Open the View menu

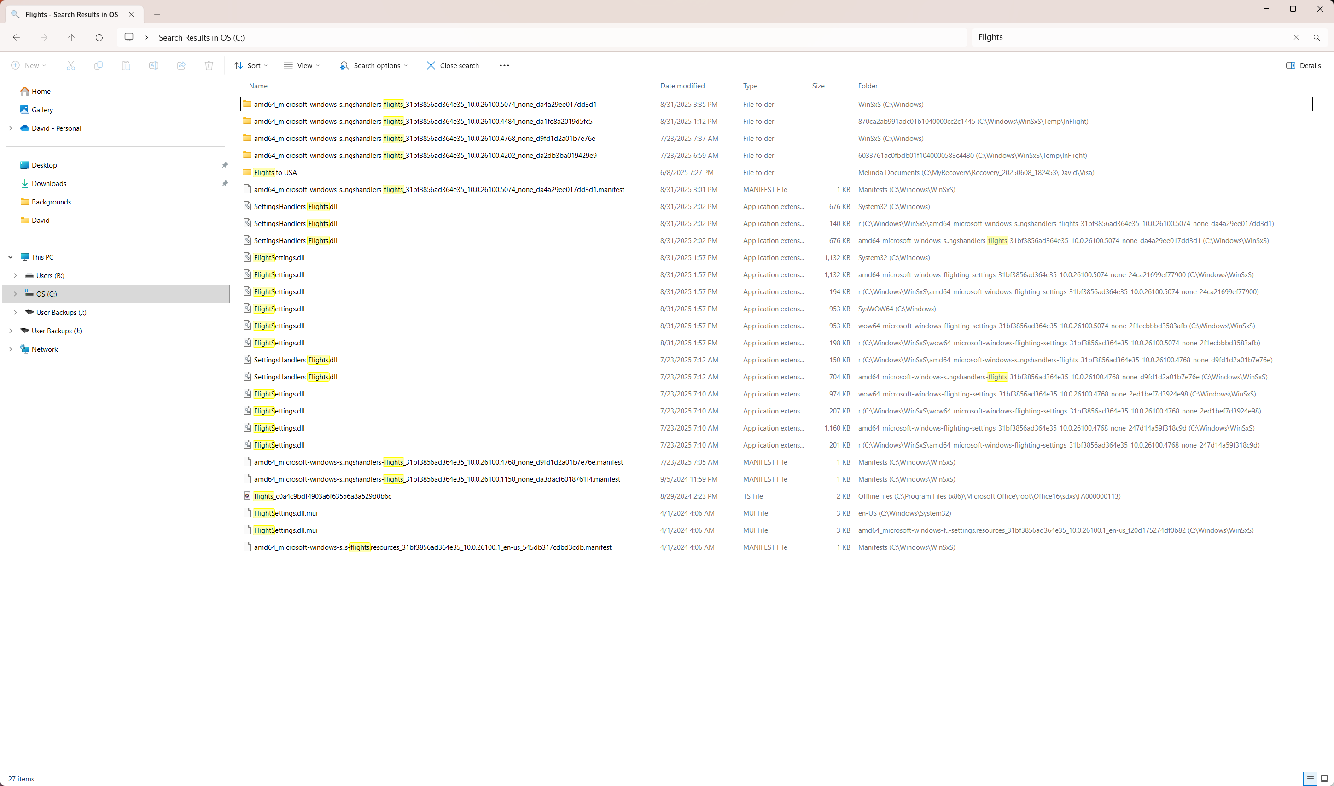(302, 66)
